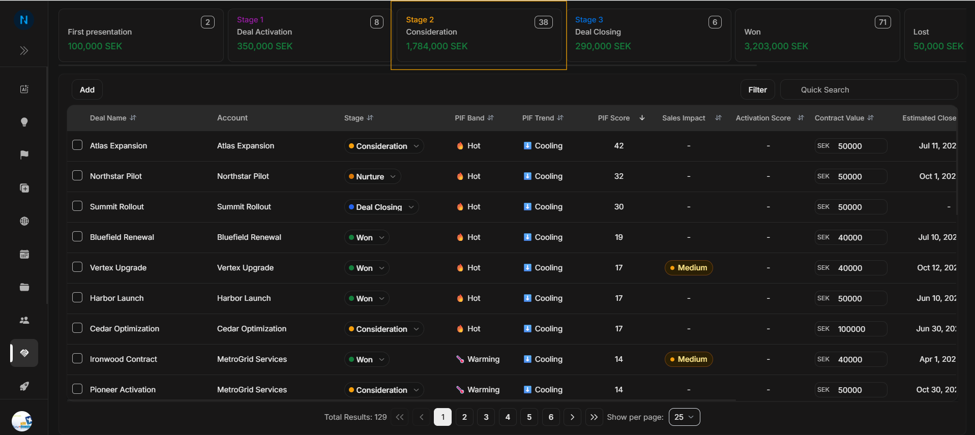This screenshot has height=435, width=975.
Task: Click the Medium badge for Vertex Upgrade
Action: tap(689, 268)
